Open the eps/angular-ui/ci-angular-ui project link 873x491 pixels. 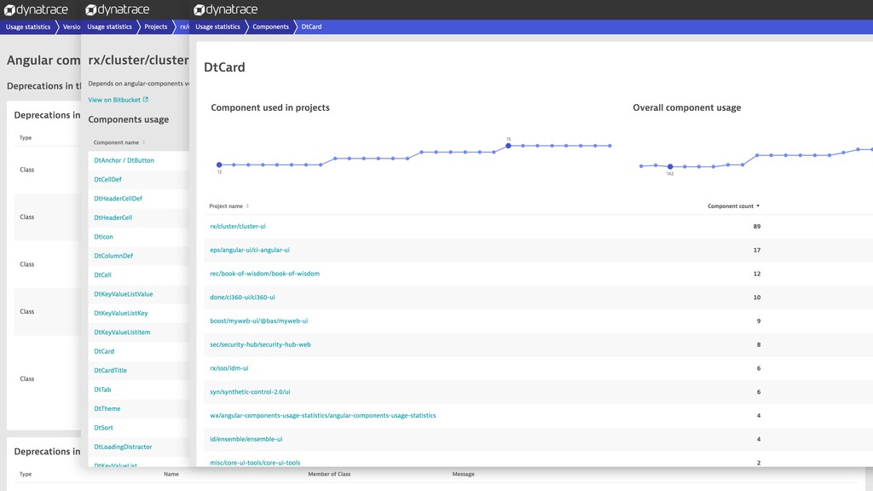250,250
